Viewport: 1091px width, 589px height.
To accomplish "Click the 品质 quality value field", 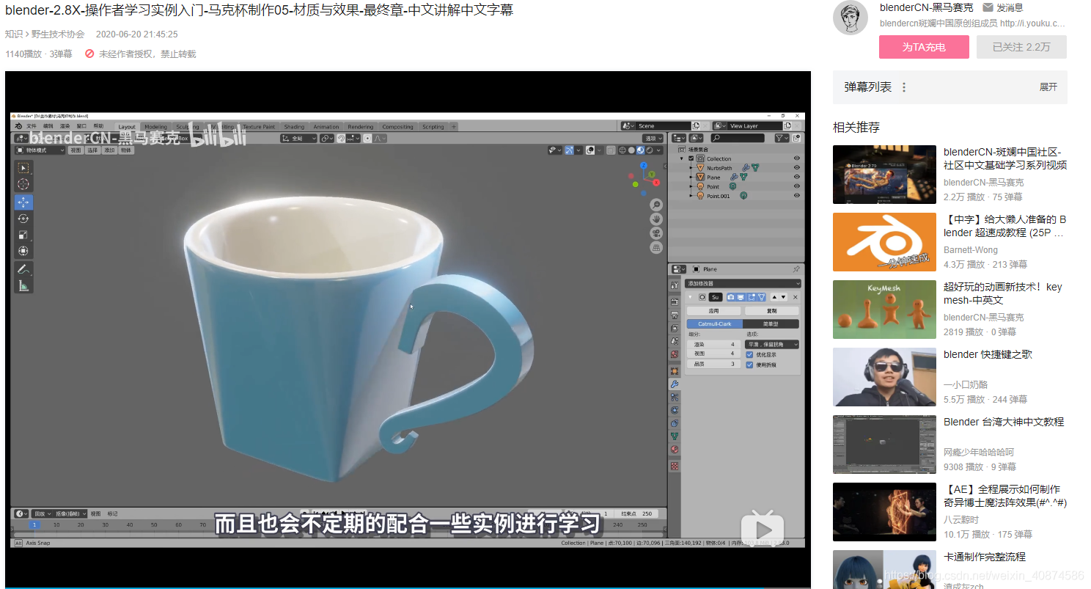I will (714, 364).
